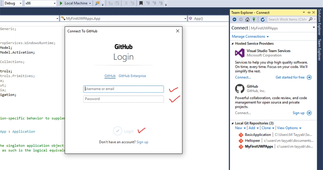Expand Manage Connections dropdown
Screen dimensions: 323x170
pos(250,37)
